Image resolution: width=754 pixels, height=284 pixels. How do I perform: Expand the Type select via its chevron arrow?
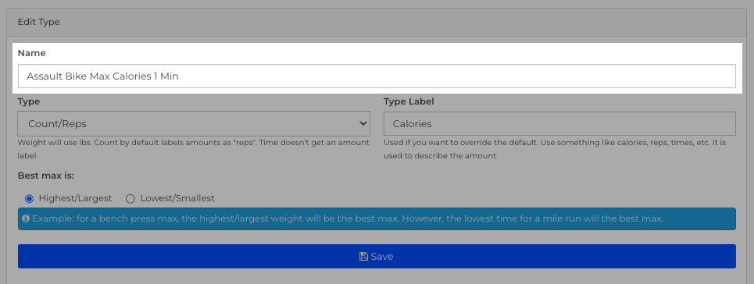(x=363, y=123)
